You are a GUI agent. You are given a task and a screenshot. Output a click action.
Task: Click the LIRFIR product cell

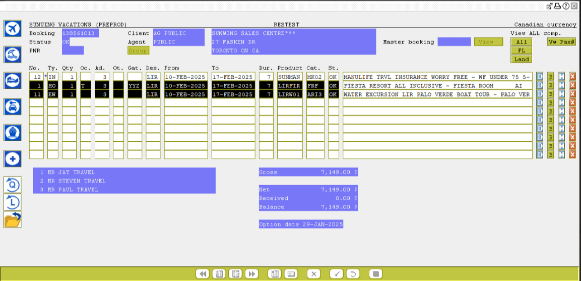tap(290, 85)
